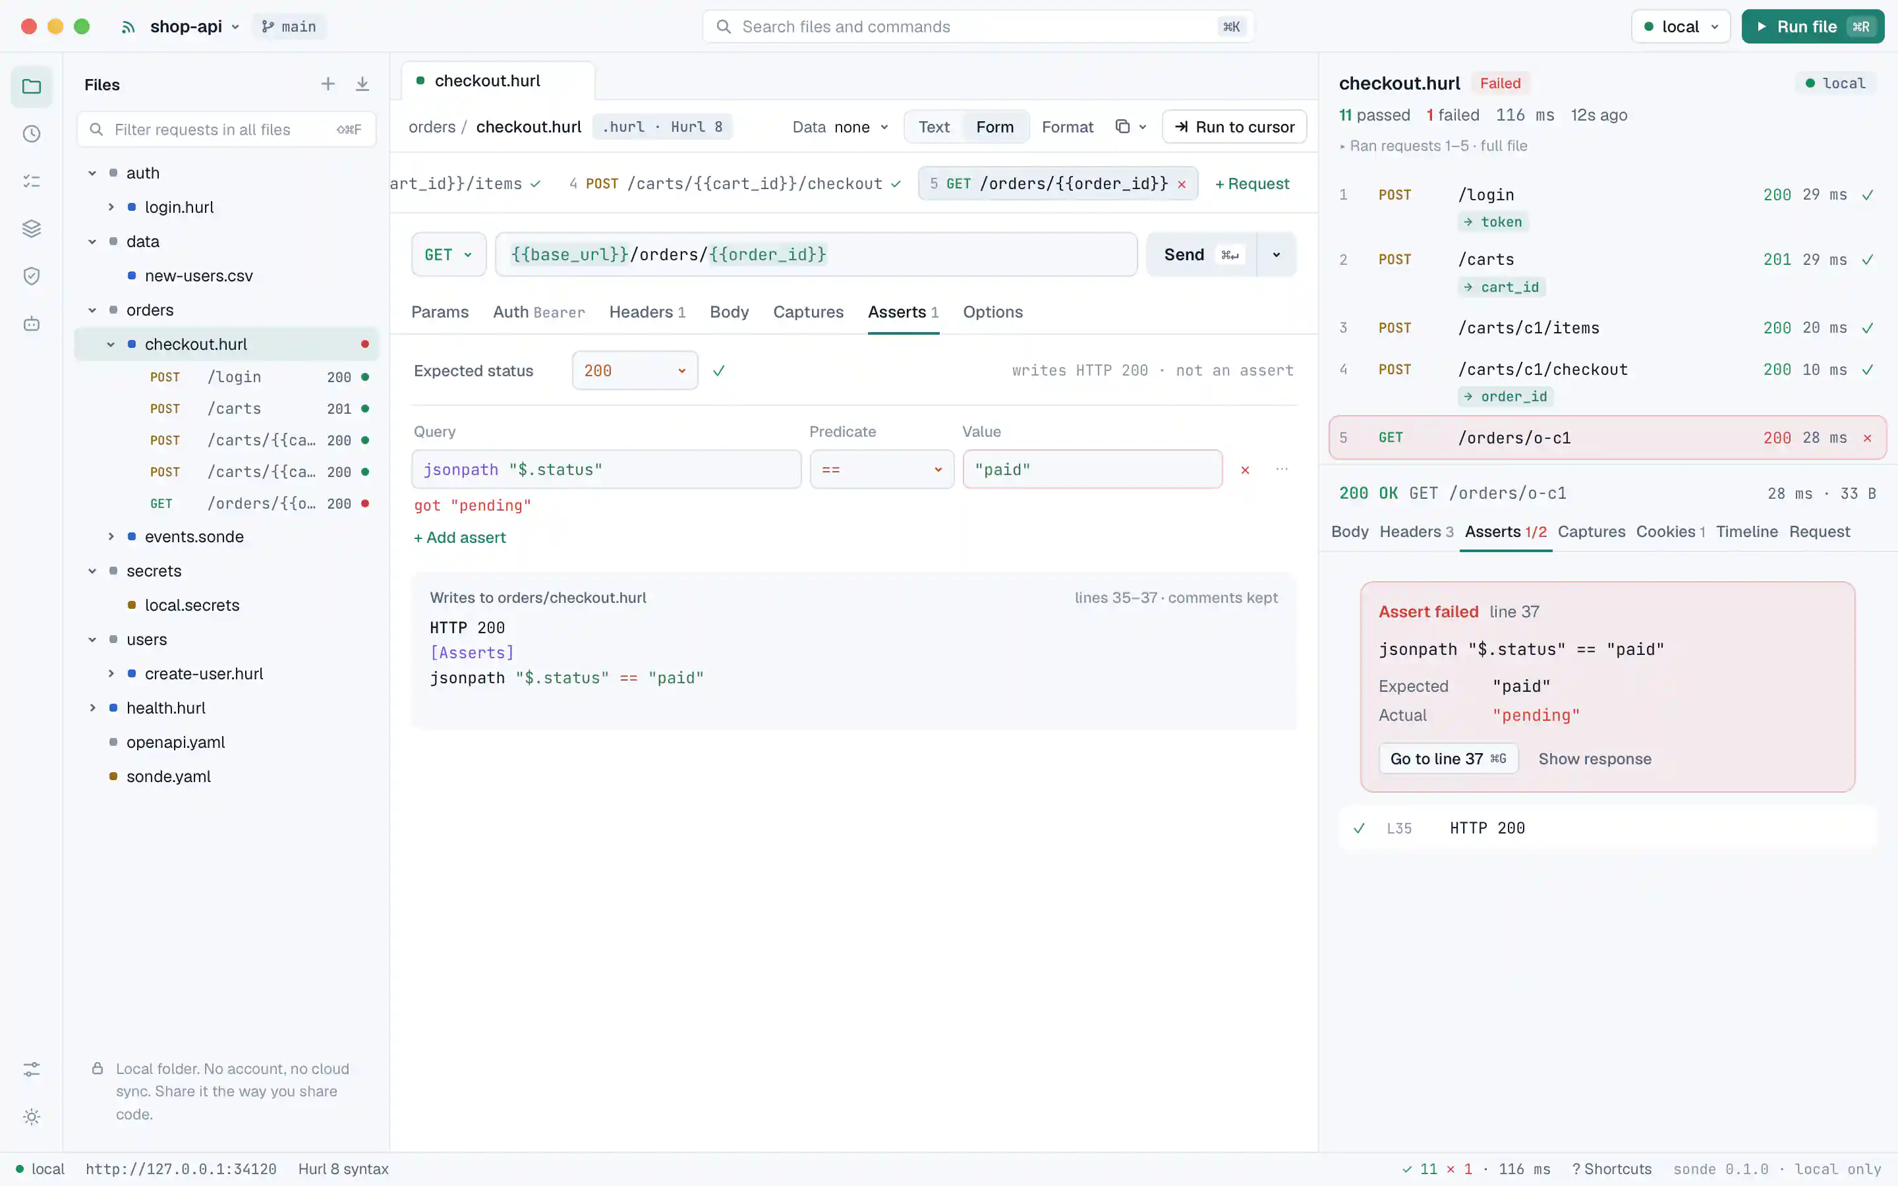Click the Filter requests input field
This screenshot has width=1898, height=1186.
[226, 129]
